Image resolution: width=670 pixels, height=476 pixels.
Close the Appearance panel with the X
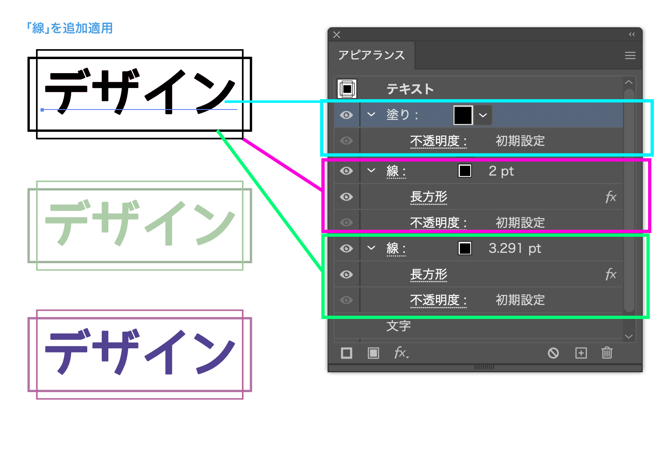(337, 35)
